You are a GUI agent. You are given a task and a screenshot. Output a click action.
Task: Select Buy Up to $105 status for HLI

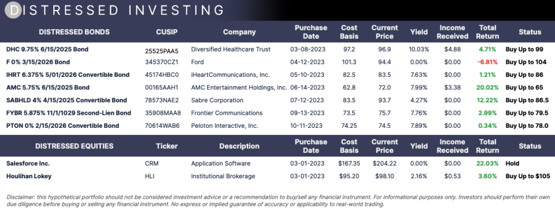coord(528,176)
